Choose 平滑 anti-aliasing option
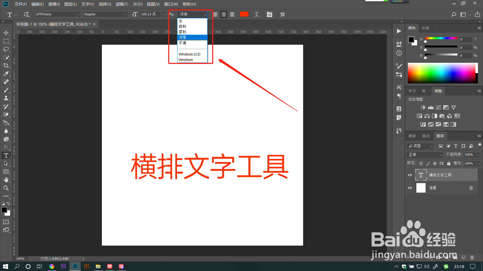The width and height of the screenshot is (483, 271). pyautogui.click(x=192, y=43)
